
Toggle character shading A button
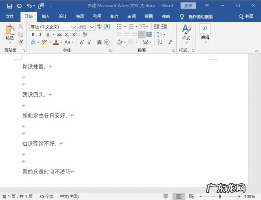click(100, 42)
